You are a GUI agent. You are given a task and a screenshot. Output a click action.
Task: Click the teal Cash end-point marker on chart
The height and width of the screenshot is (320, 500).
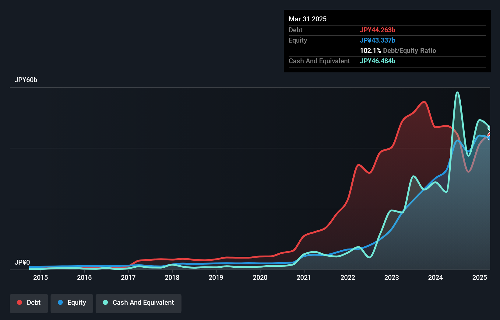pos(490,128)
